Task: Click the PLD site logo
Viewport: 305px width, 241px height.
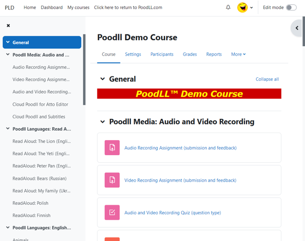Action: pyautogui.click(x=9, y=8)
